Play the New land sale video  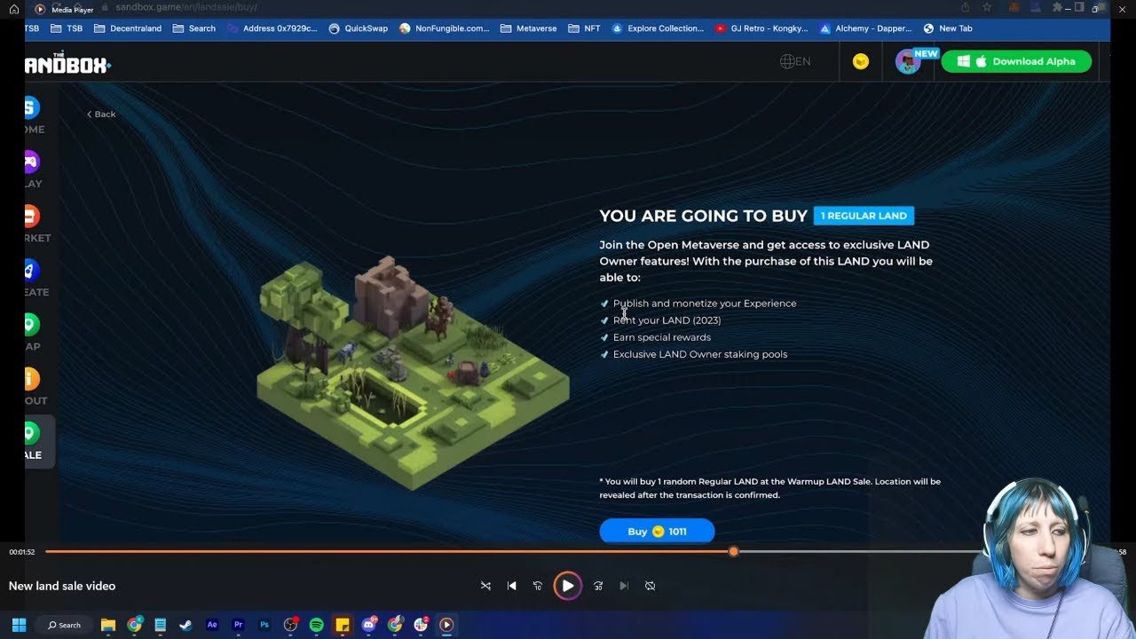(x=567, y=586)
